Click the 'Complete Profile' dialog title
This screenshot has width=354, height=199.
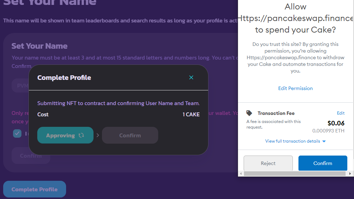tap(64, 77)
